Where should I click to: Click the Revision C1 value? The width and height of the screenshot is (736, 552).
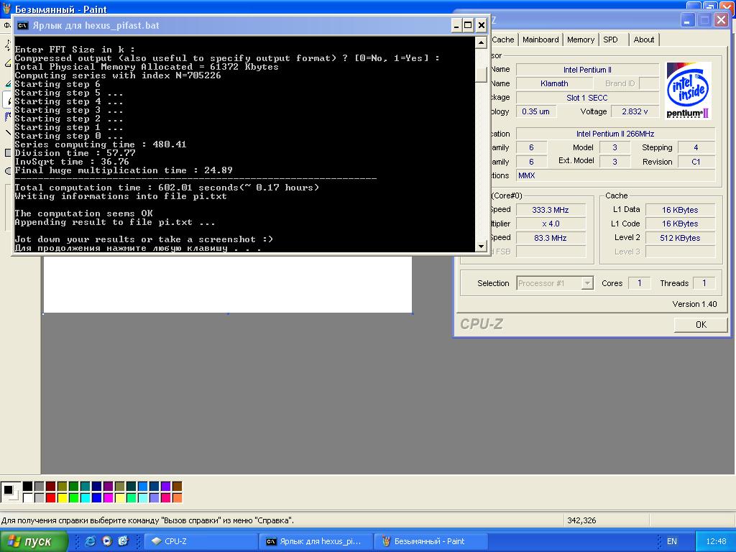click(x=696, y=162)
